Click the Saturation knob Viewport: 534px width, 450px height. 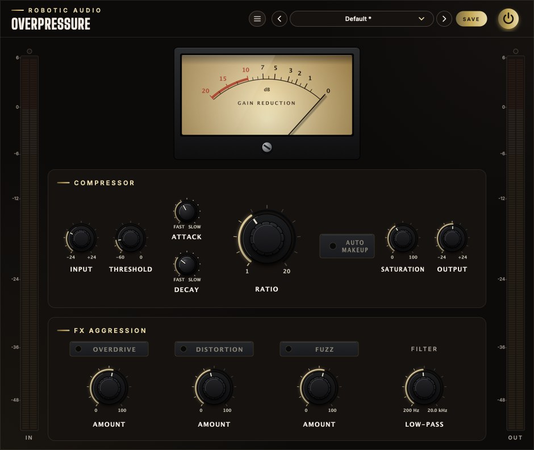[x=403, y=238]
